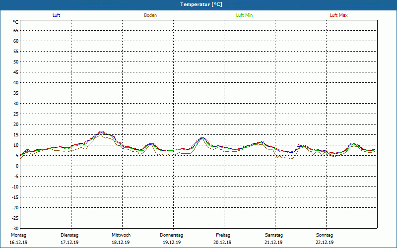
Task: Click the date 20.12.19
Action: point(222,243)
